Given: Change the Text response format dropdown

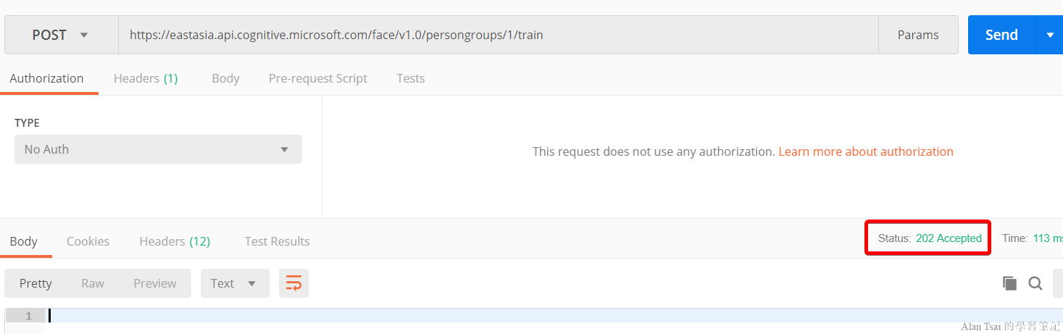Looking at the screenshot, I should coord(235,283).
